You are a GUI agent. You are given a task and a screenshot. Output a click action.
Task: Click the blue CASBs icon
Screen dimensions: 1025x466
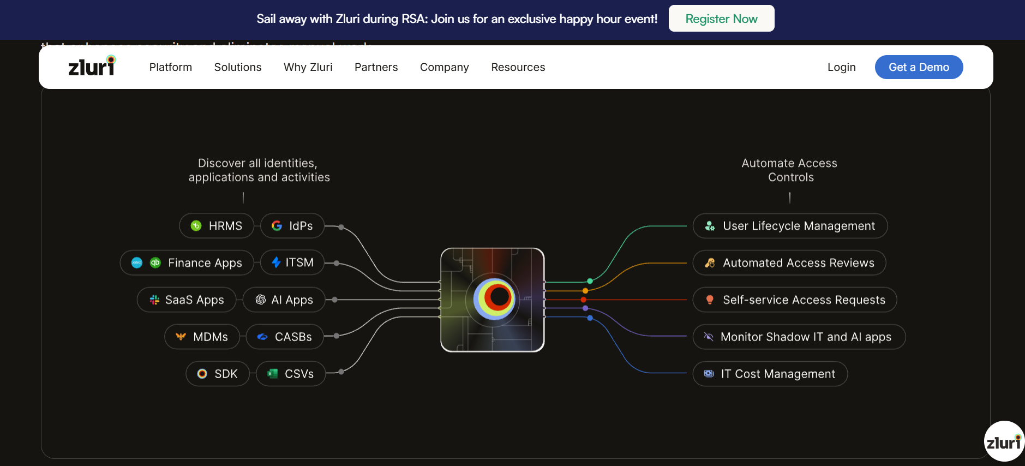262,337
